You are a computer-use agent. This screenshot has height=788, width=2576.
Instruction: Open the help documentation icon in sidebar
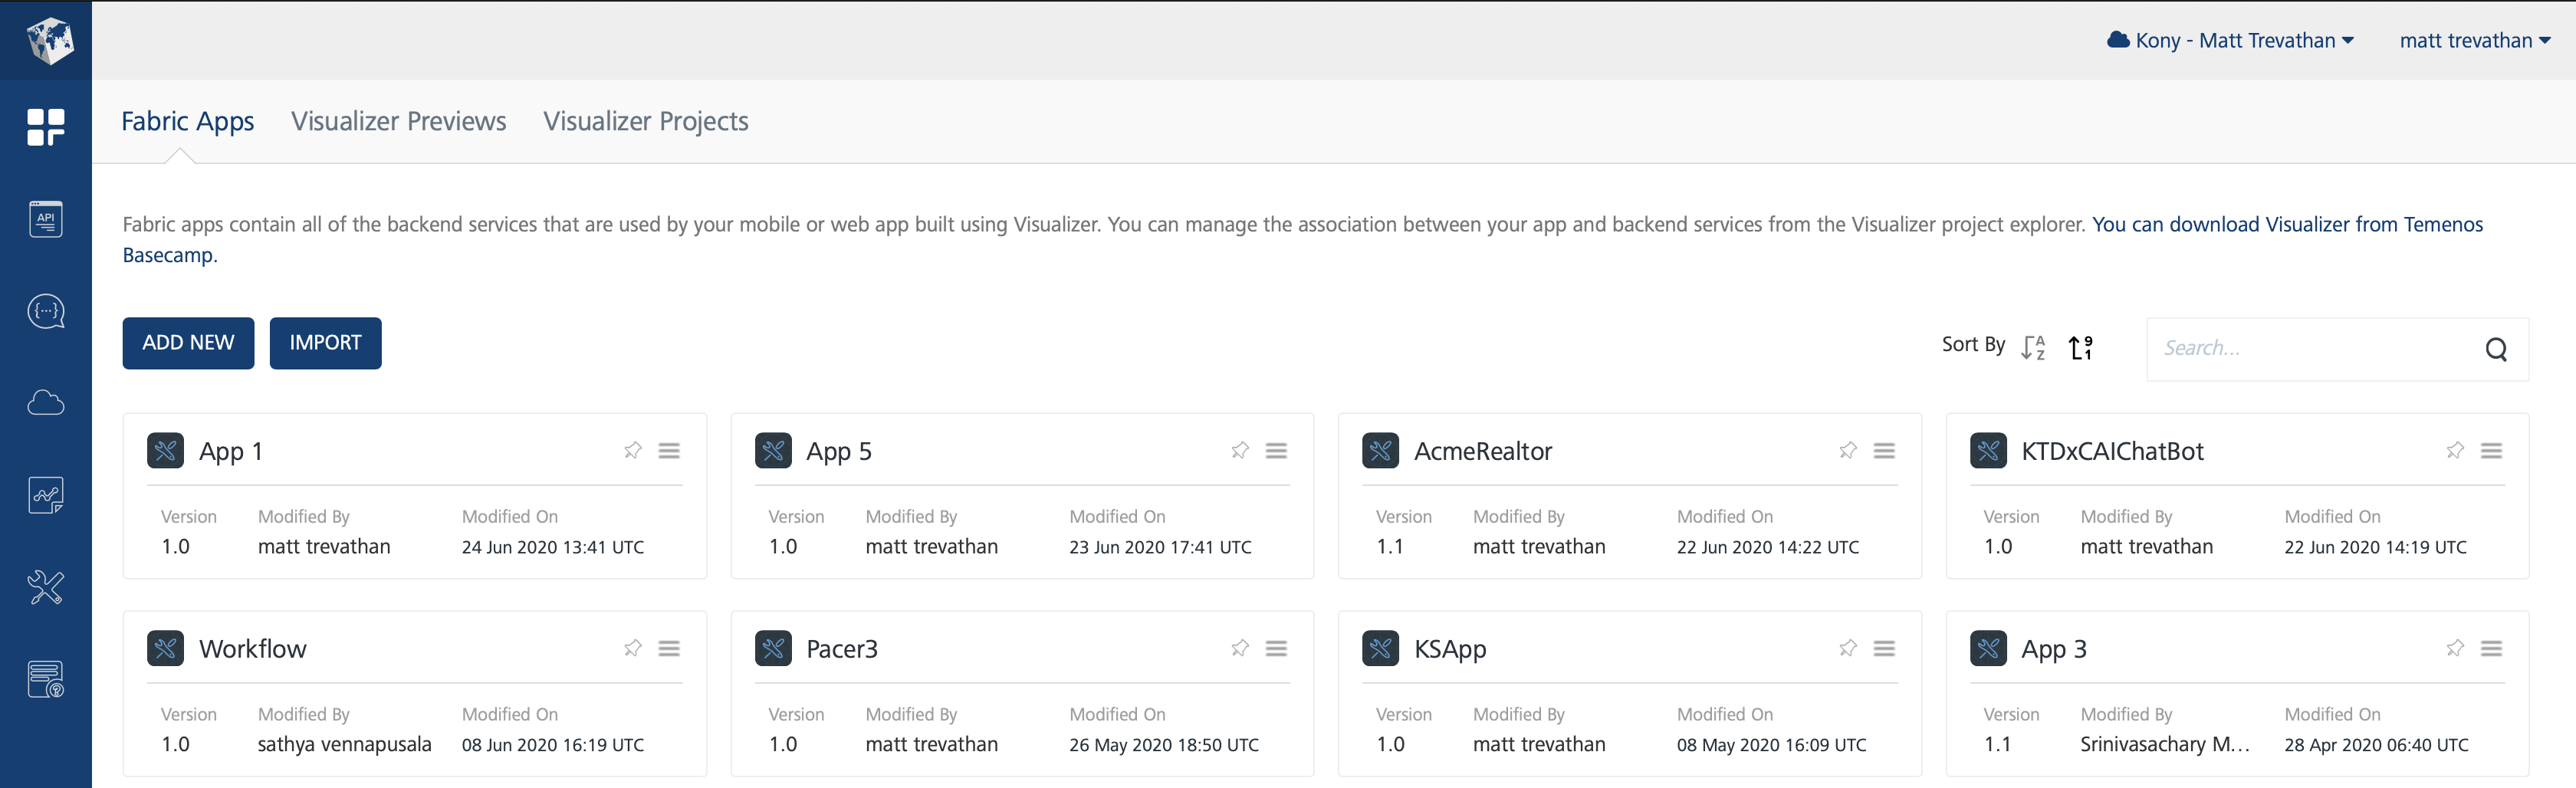click(45, 679)
